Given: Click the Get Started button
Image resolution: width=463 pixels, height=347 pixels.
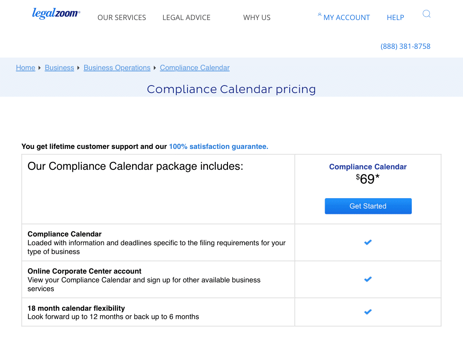Looking at the screenshot, I should (368, 206).
